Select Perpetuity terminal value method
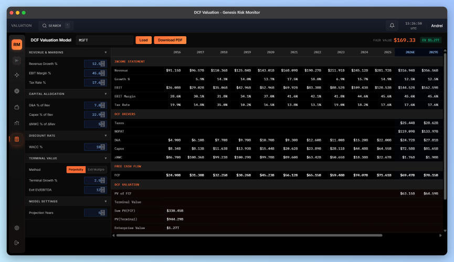The height and width of the screenshot is (262, 454). [x=76, y=169]
